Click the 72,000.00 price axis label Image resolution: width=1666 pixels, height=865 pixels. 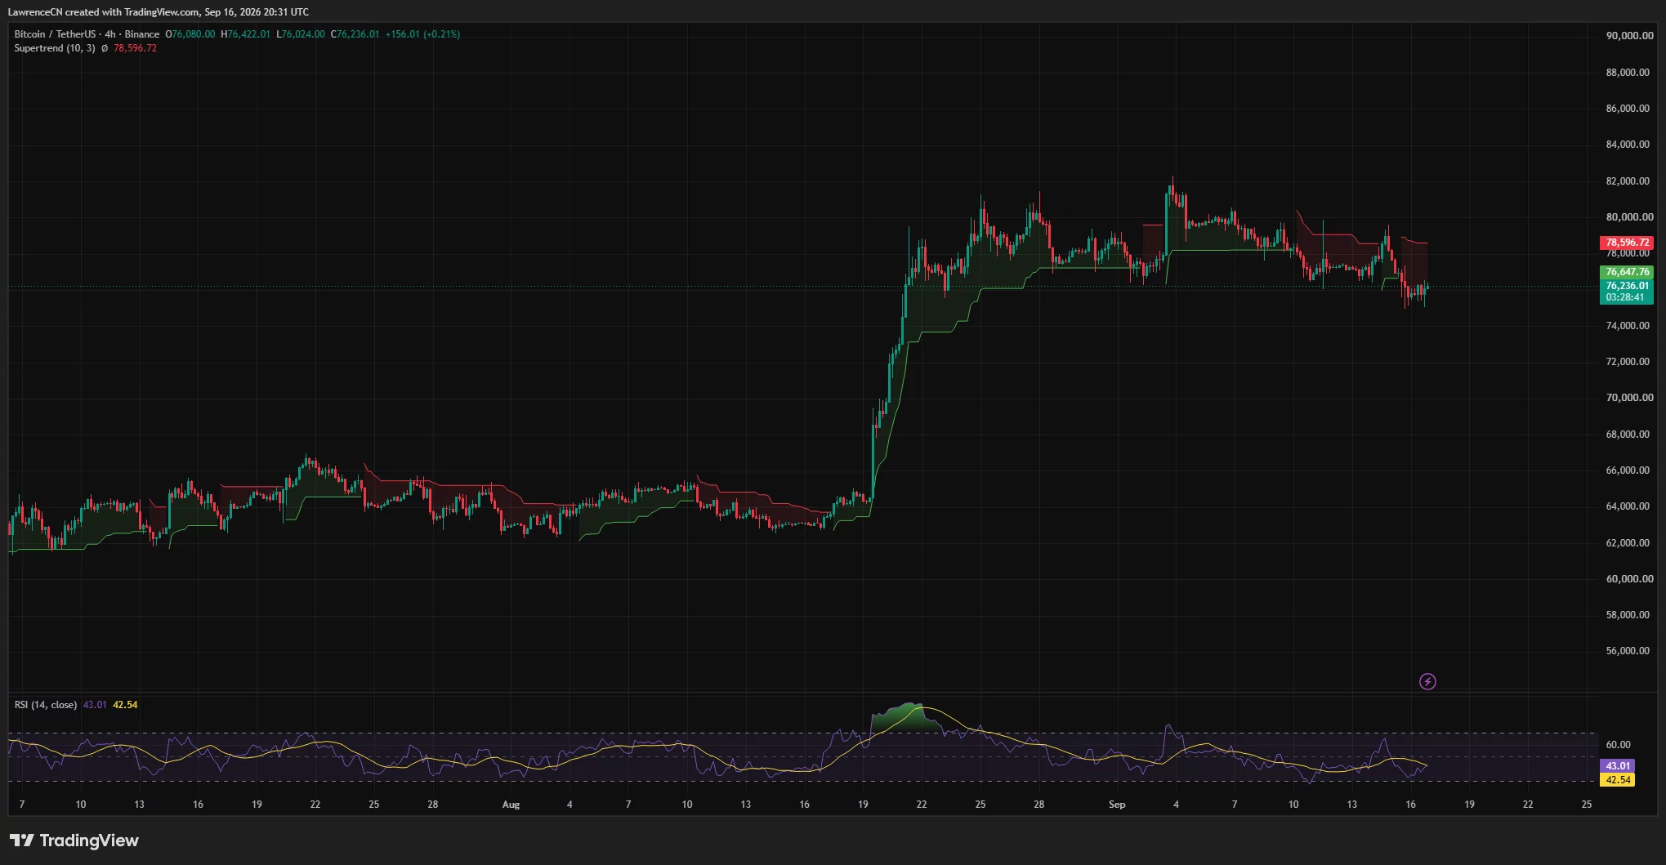click(x=1628, y=362)
